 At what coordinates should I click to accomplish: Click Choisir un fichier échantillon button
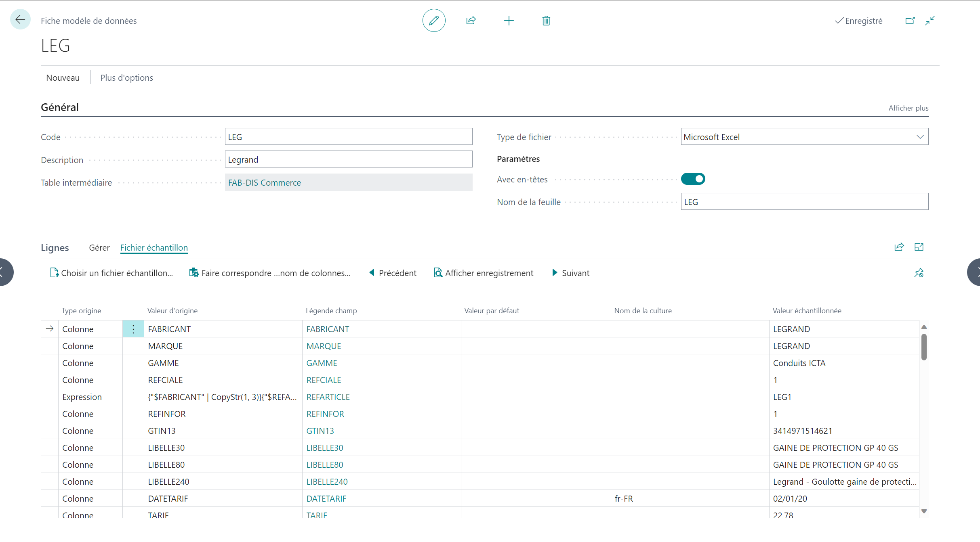[x=111, y=273]
